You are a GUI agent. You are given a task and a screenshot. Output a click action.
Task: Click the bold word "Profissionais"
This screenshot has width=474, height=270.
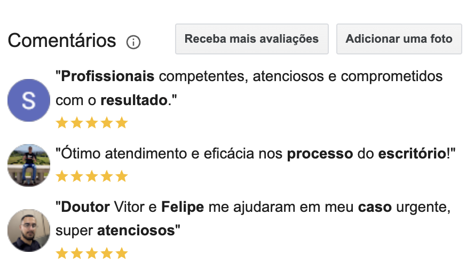pyautogui.click(x=108, y=76)
